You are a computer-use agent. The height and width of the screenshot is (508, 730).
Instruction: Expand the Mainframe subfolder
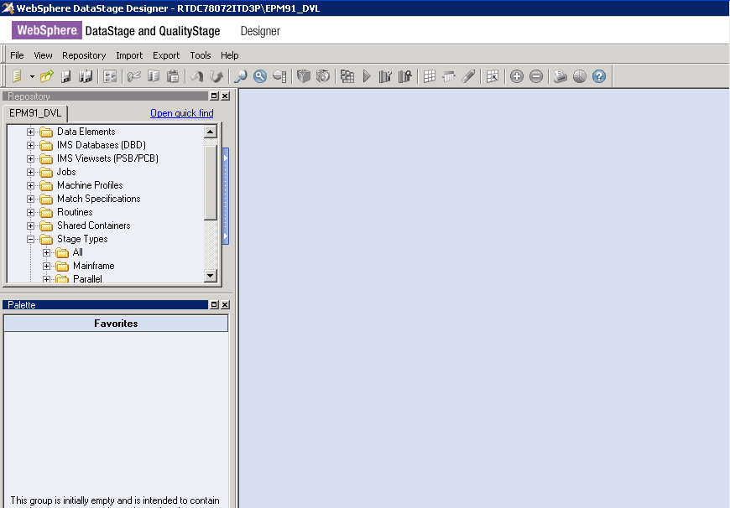tap(46, 266)
